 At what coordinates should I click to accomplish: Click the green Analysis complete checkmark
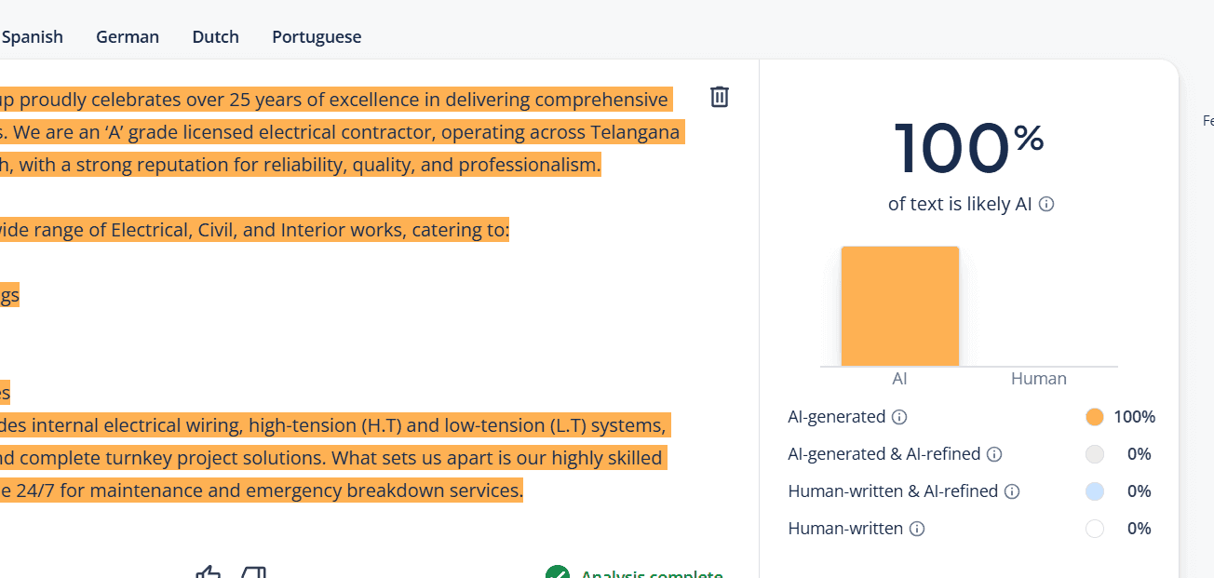coord(557,572)
